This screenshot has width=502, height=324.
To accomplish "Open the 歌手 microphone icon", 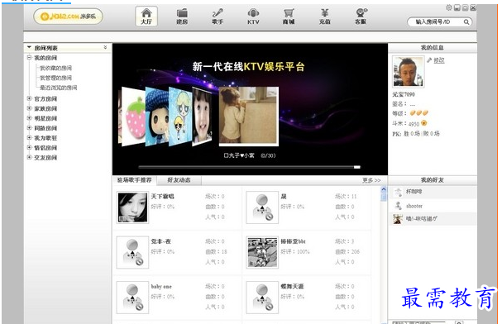I will 218,17.
